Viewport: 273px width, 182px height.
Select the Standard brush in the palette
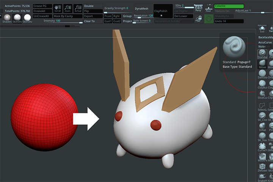click(x=262, y=54)
